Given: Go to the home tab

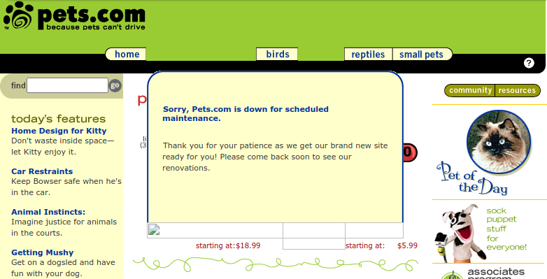Looking at the screenshot, I should (x=126, y=54).
